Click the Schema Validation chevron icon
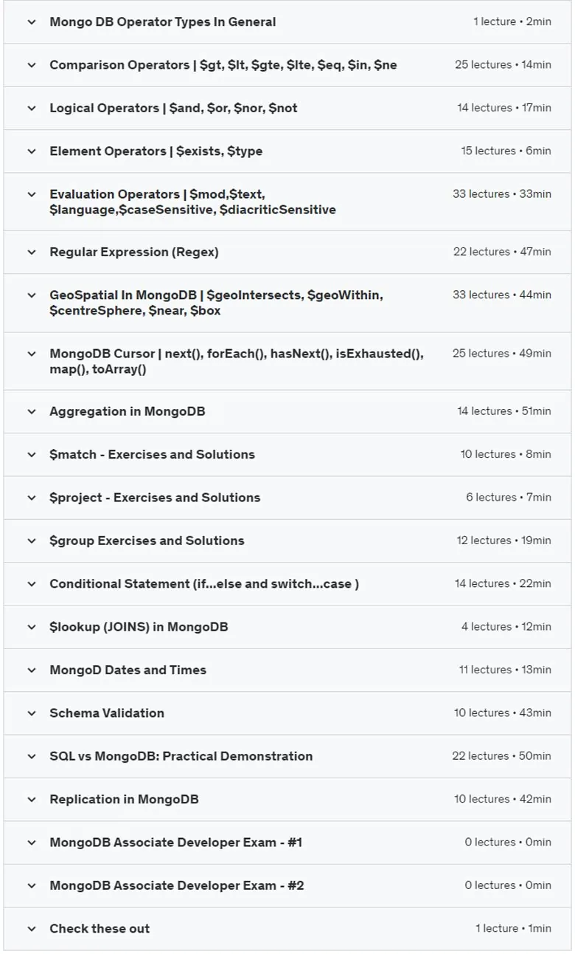Image resolution: width=575 pixels, height=954 pixels. click(31, 713)
